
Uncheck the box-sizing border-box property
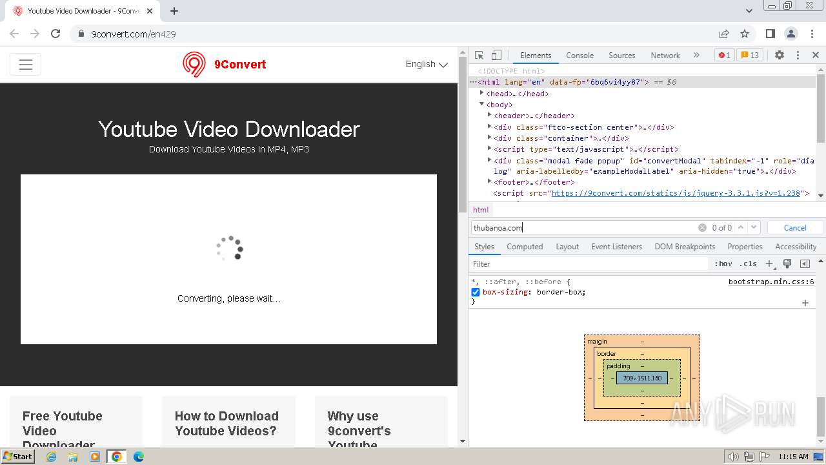click(476, 292)
